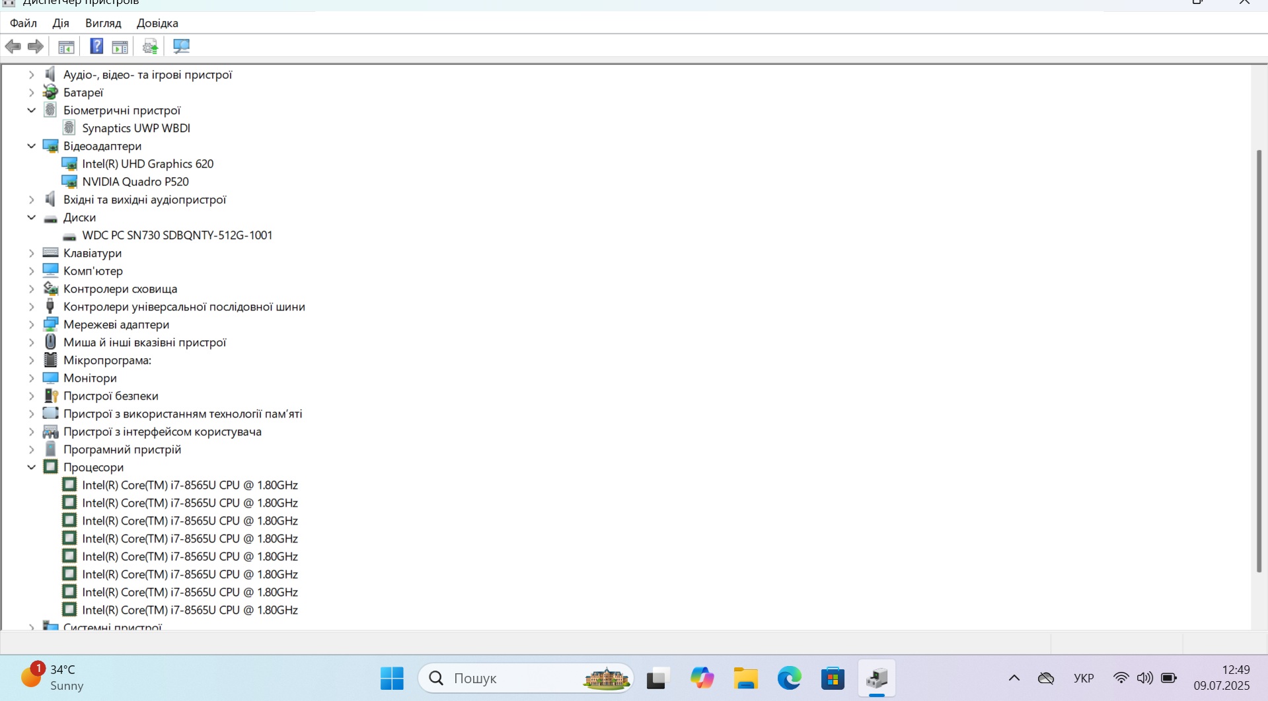1268x701 pixels.
Task: Click the show/hide console tree toolbar icon
Action: 66,46
